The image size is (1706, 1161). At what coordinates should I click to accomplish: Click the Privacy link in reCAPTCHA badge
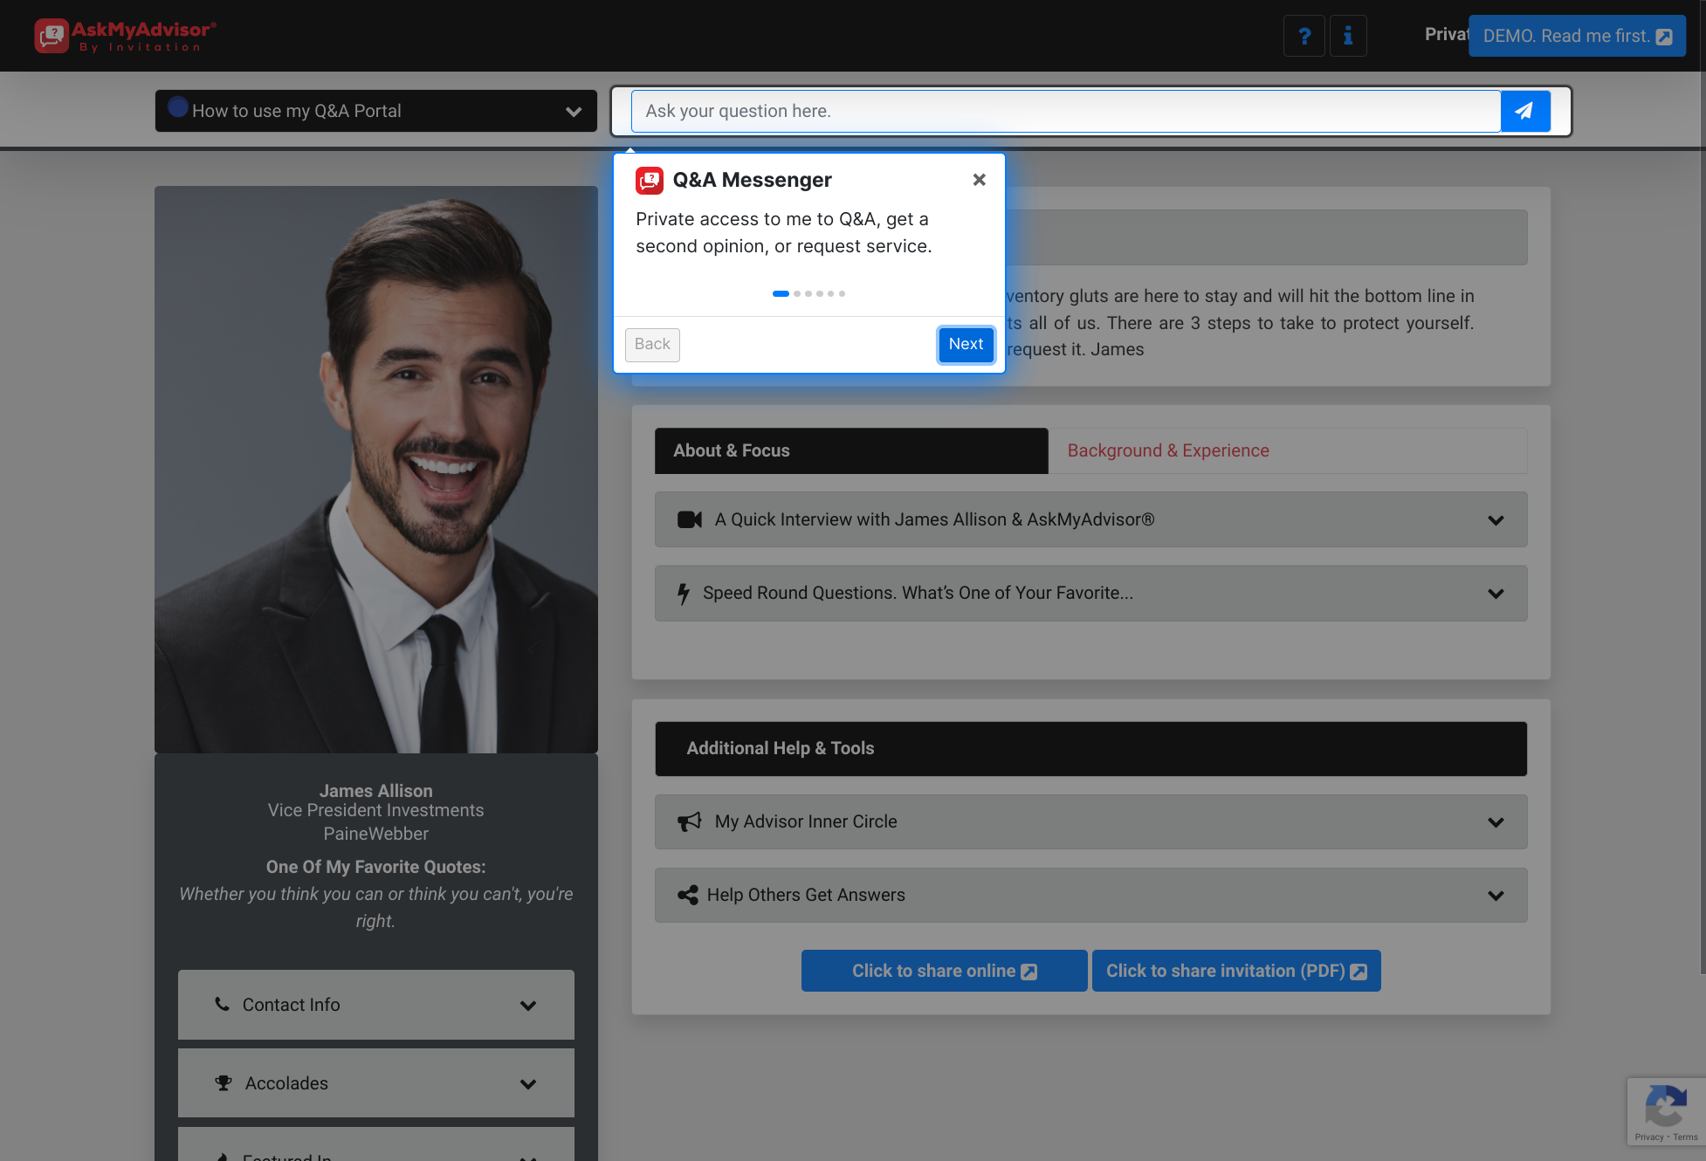click(x=1649, y=1137)
